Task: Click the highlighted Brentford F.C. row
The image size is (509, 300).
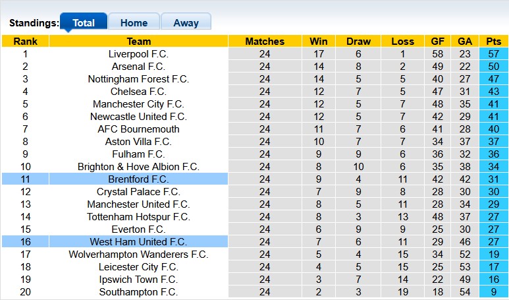Action: pos(138,179)
